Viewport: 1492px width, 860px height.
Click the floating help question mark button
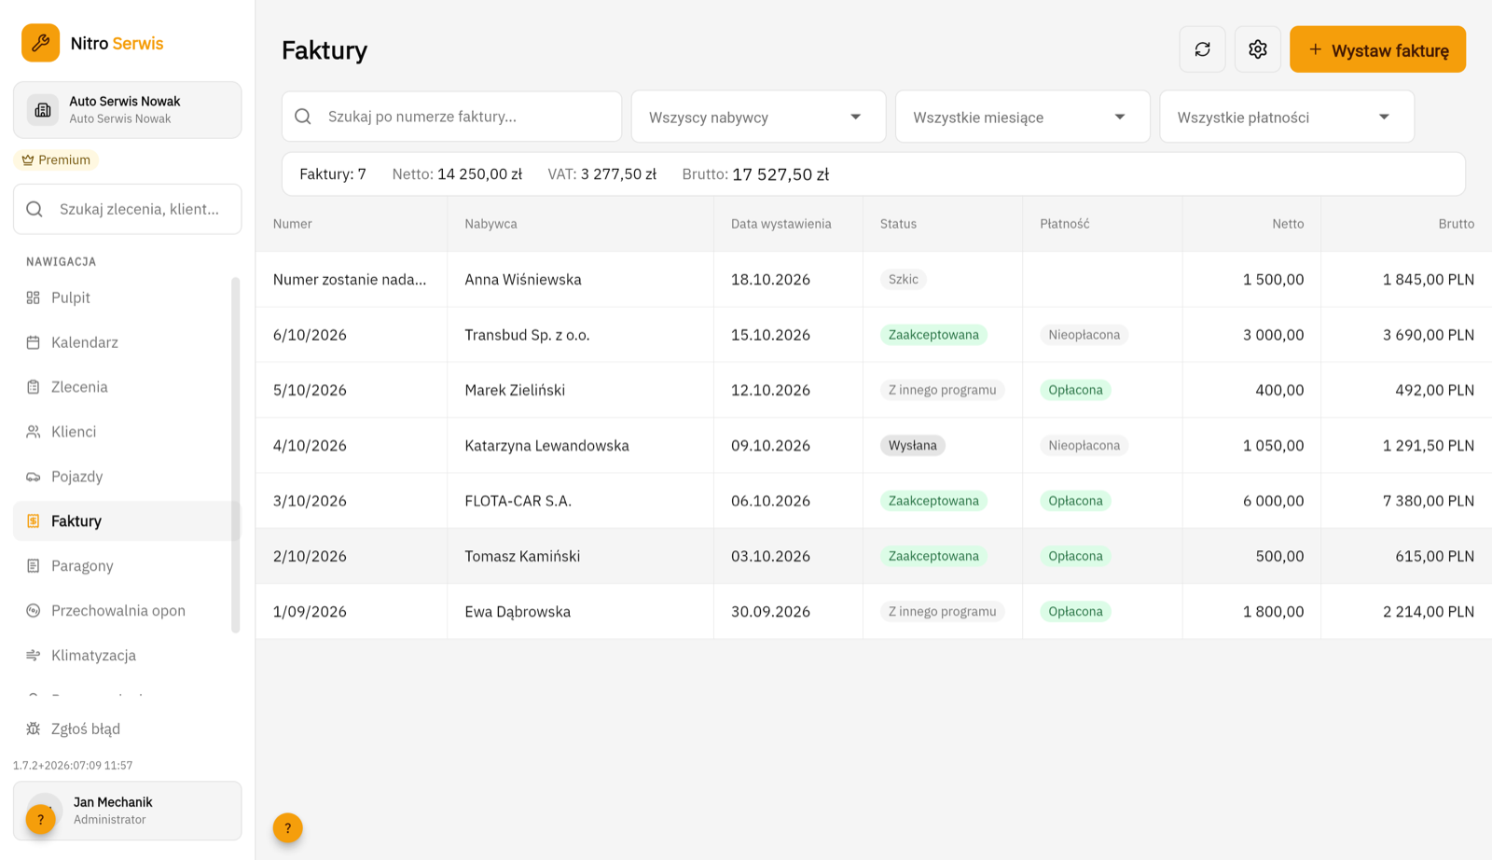tap(288, 827)
